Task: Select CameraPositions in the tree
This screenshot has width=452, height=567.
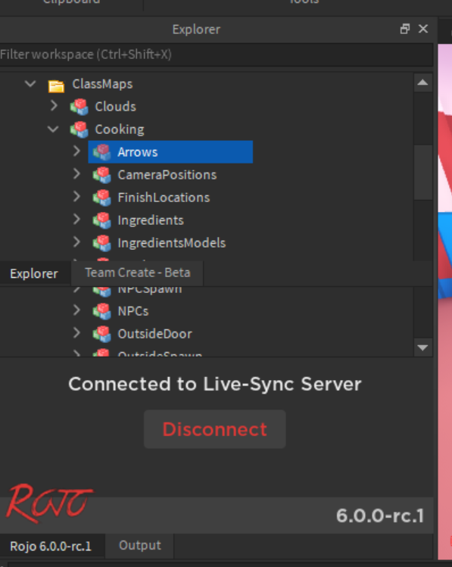Action: point(167,175)
